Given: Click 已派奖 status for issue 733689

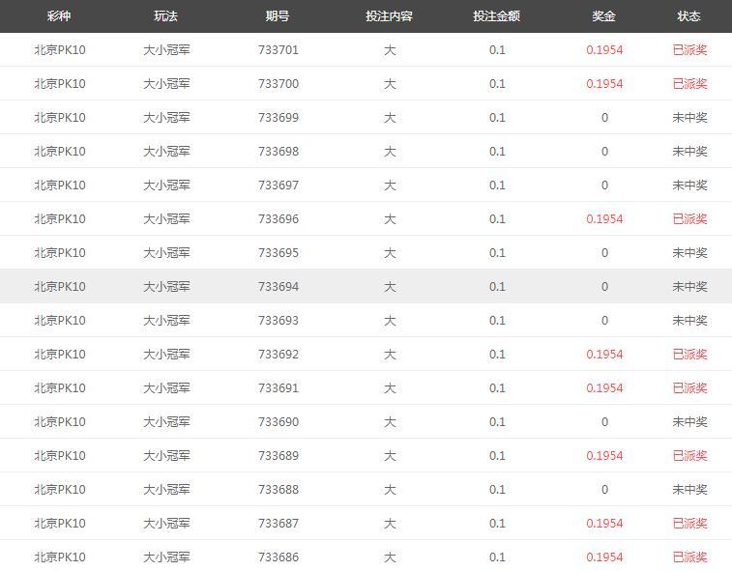Looking at the screenshot, I should tap(690, 456).
